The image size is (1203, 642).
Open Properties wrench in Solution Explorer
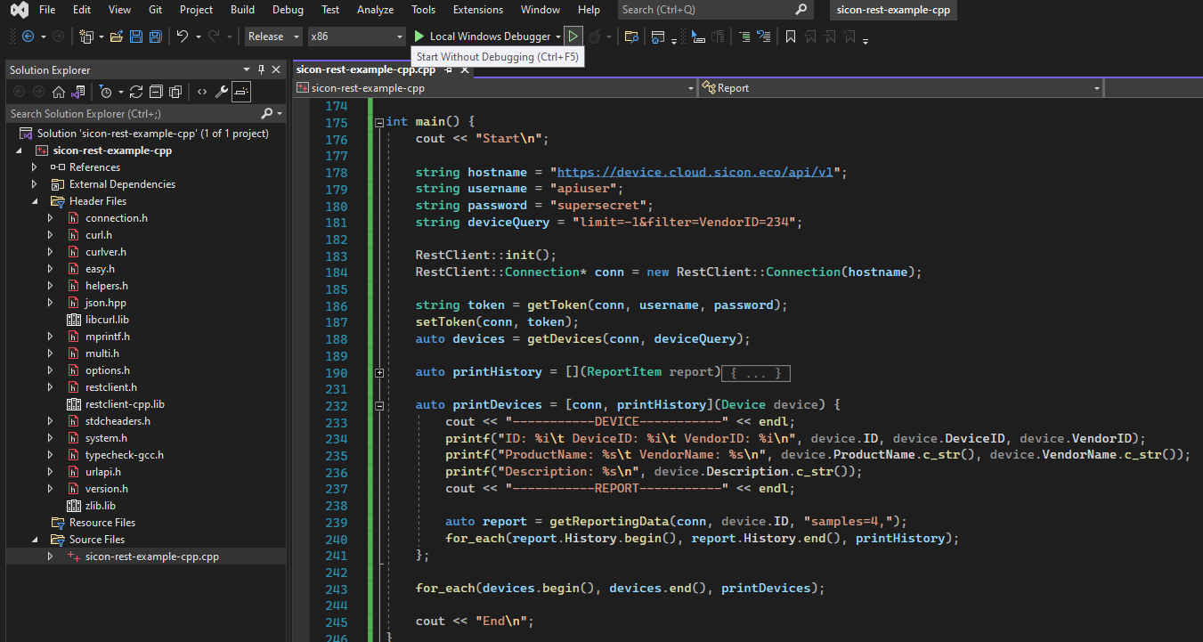(222, 92)
